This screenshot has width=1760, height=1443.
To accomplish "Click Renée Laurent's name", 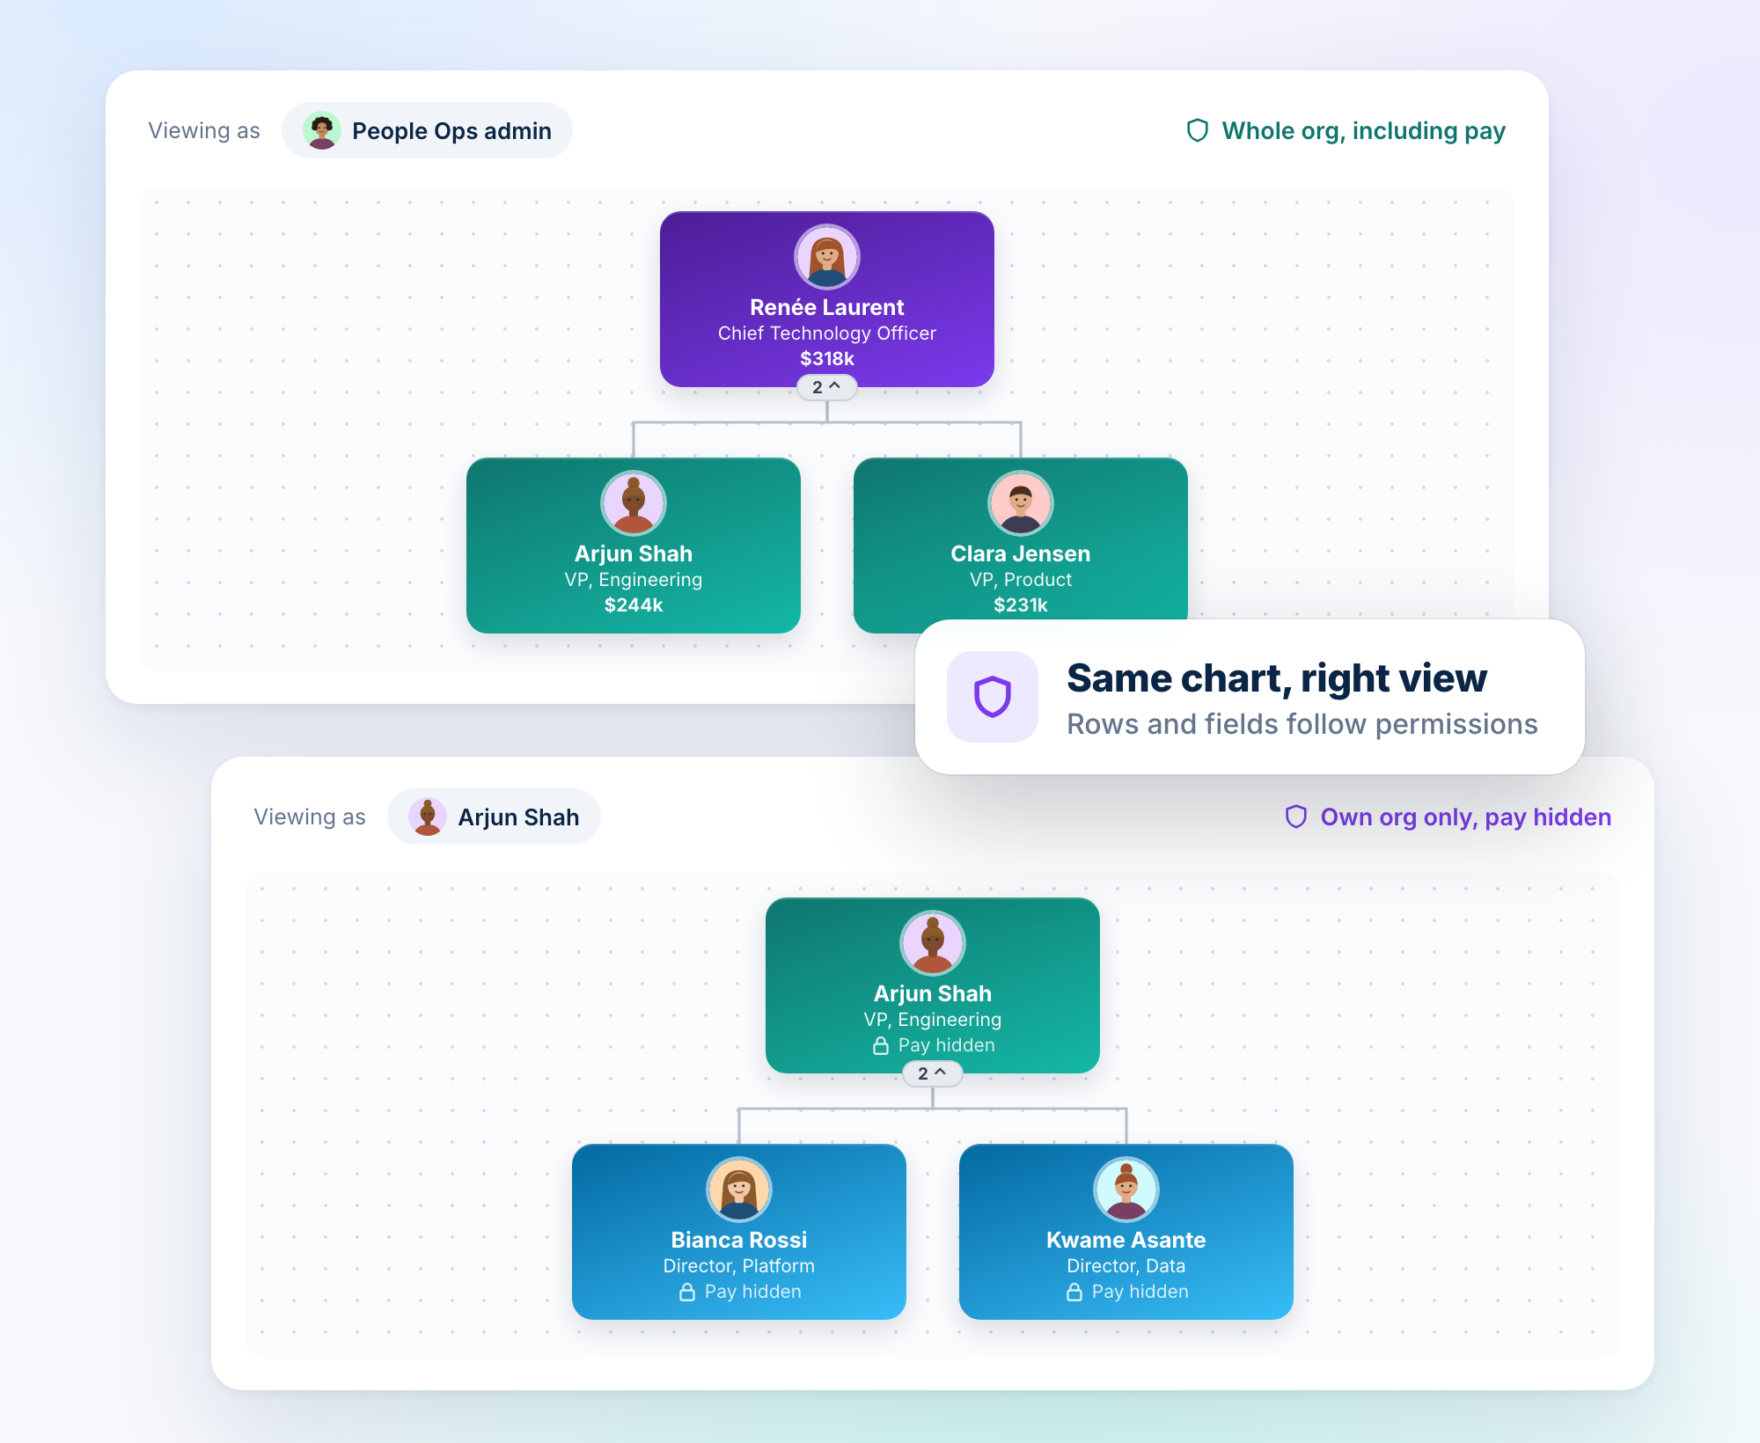I will pyautogui.click(x=827, y=307).
